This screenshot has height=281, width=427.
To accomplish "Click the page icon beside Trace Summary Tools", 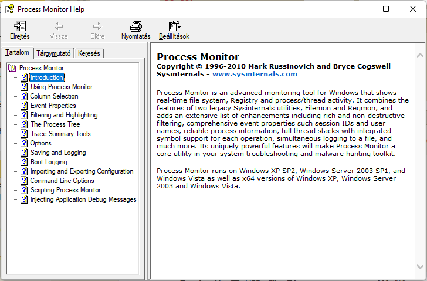I will (24, 134).
